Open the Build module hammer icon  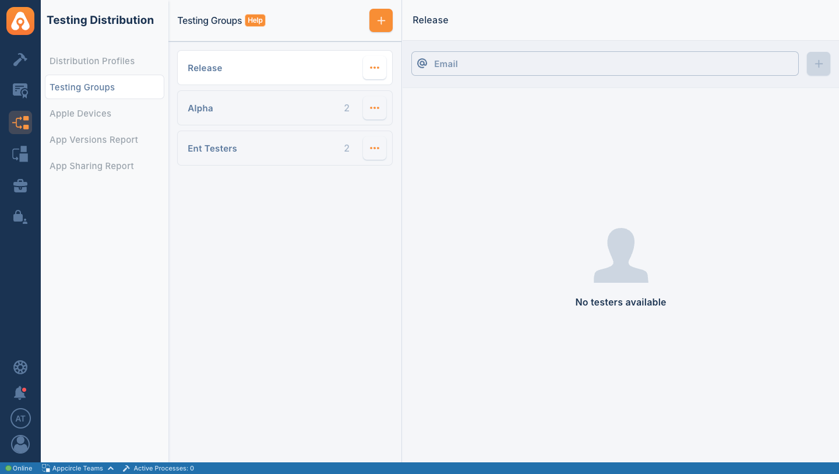(20, 59)
